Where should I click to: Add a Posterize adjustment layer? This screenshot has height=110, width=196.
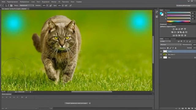pyautogui.click(x=176, y=35)
